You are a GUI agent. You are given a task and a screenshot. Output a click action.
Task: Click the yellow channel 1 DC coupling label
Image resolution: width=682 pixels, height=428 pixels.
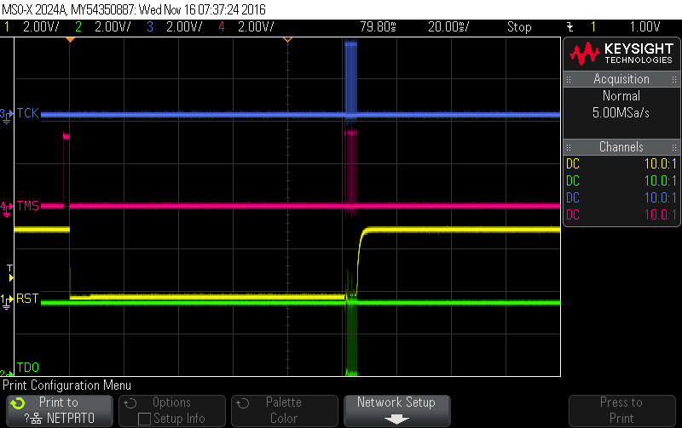573,164
